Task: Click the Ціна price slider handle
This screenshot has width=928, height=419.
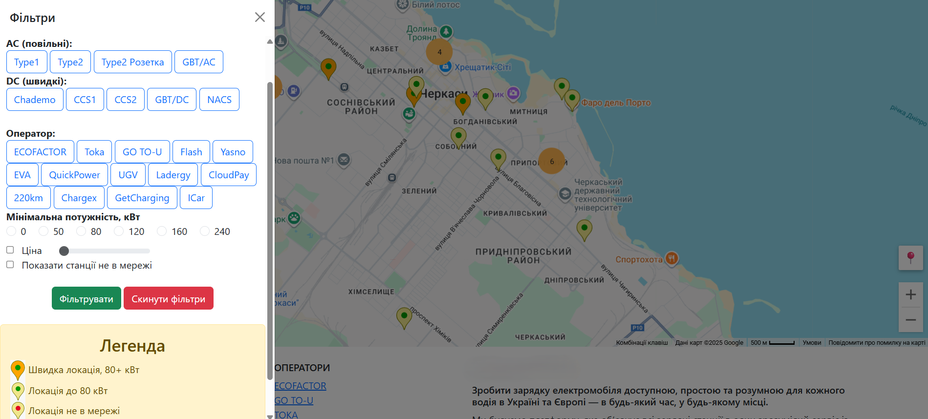Action: (64, 251)
